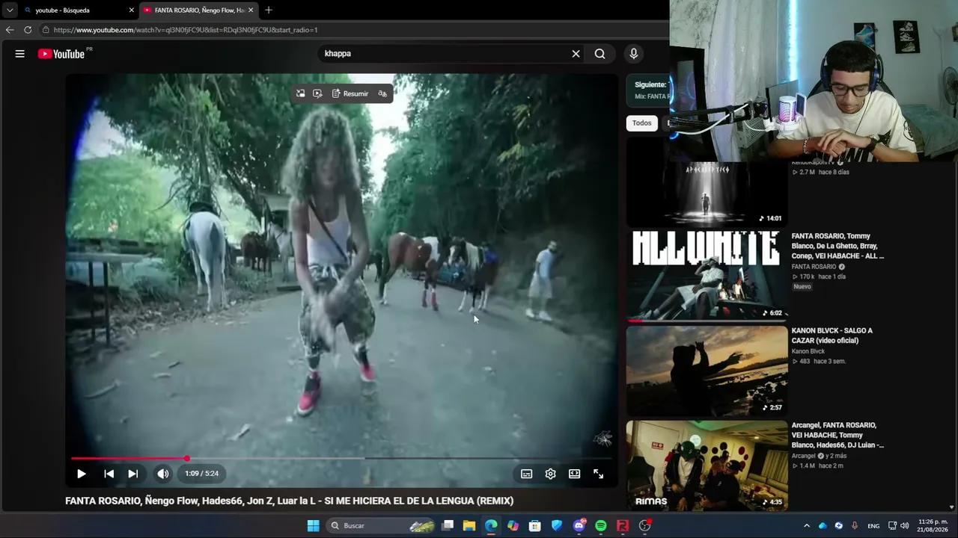Click the sidebar scrollbar down arrow
Screen dimensions: 958x538
point(952,507)
